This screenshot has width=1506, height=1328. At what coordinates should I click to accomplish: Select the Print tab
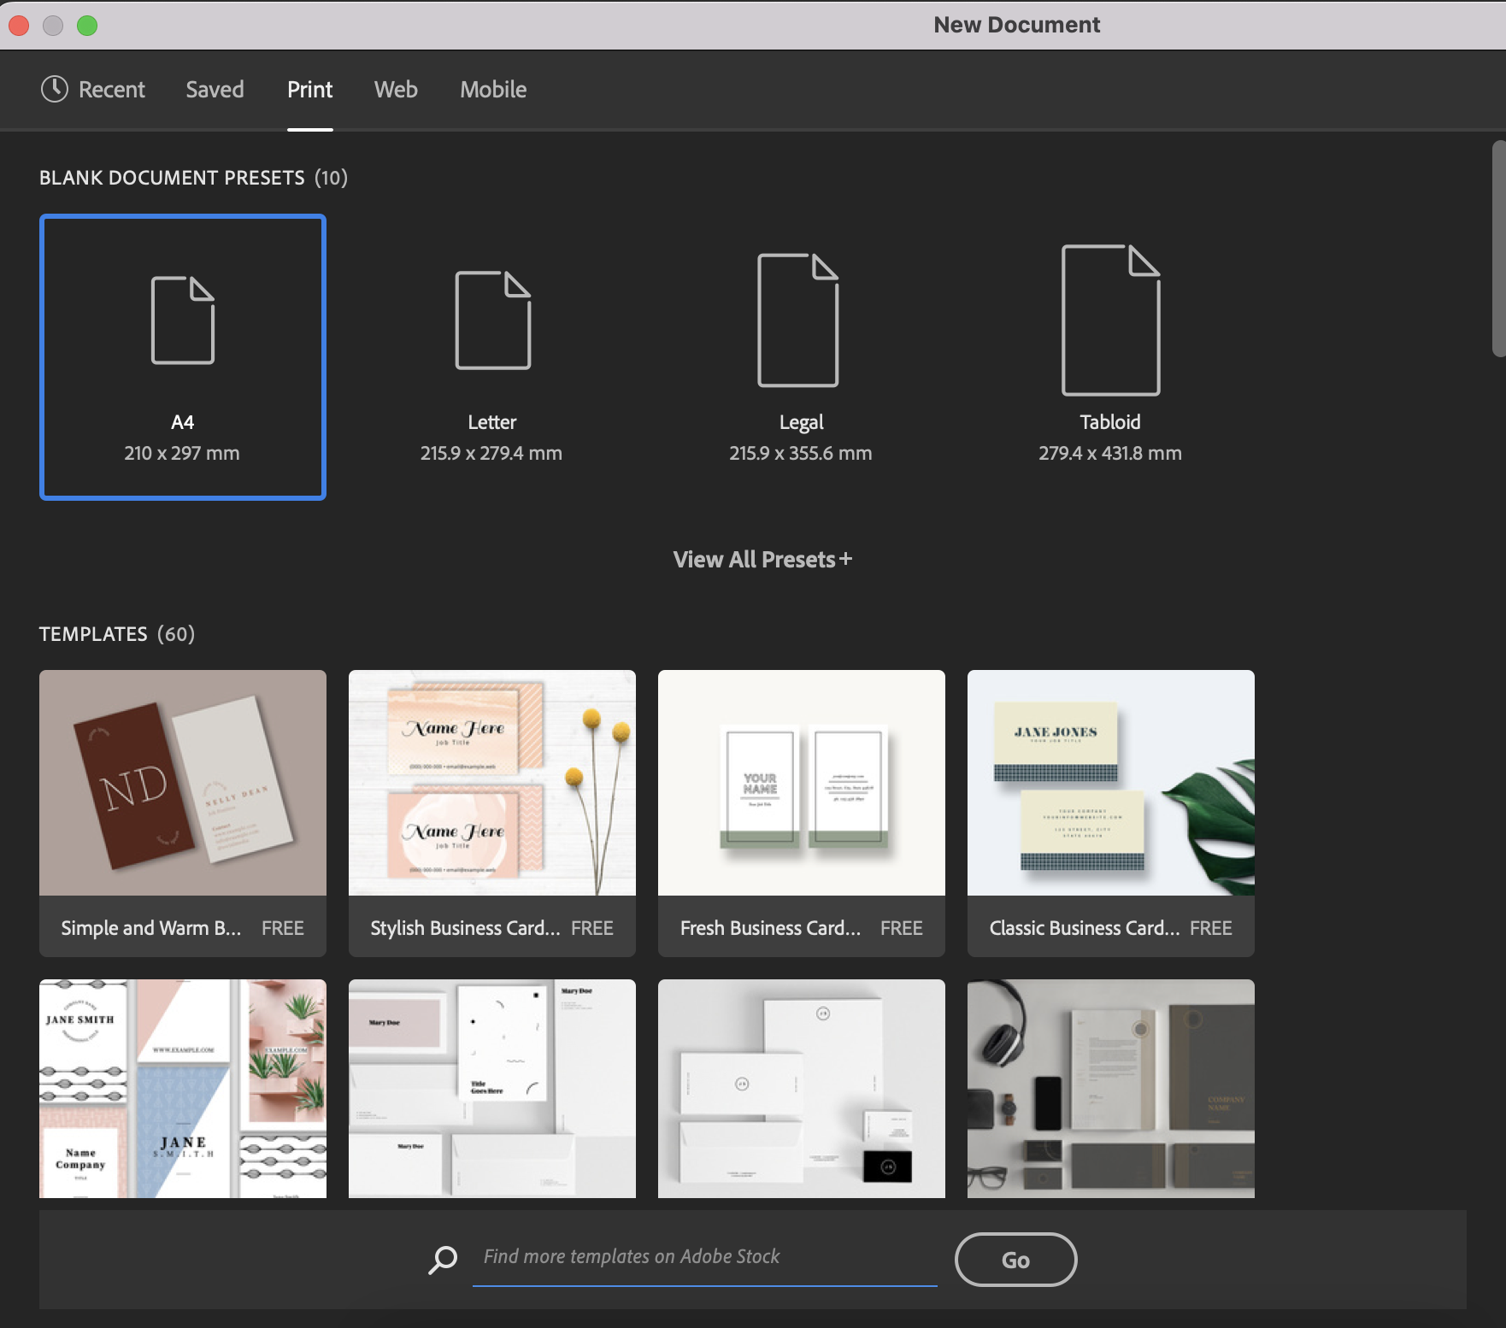pos(309,89)
